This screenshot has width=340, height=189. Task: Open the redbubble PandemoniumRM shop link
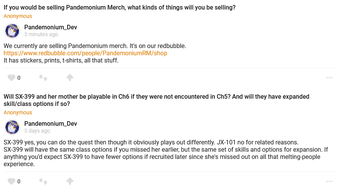point(85,53)
